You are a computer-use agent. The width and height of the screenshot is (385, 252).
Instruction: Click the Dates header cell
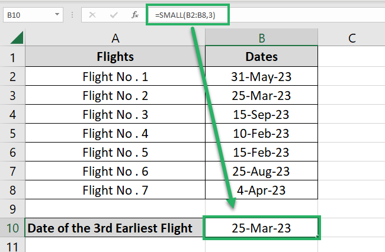(x=261, y=57)
